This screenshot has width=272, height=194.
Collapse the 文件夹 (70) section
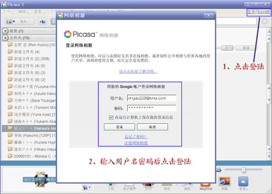pyautogui.click(x=5, y=38)
